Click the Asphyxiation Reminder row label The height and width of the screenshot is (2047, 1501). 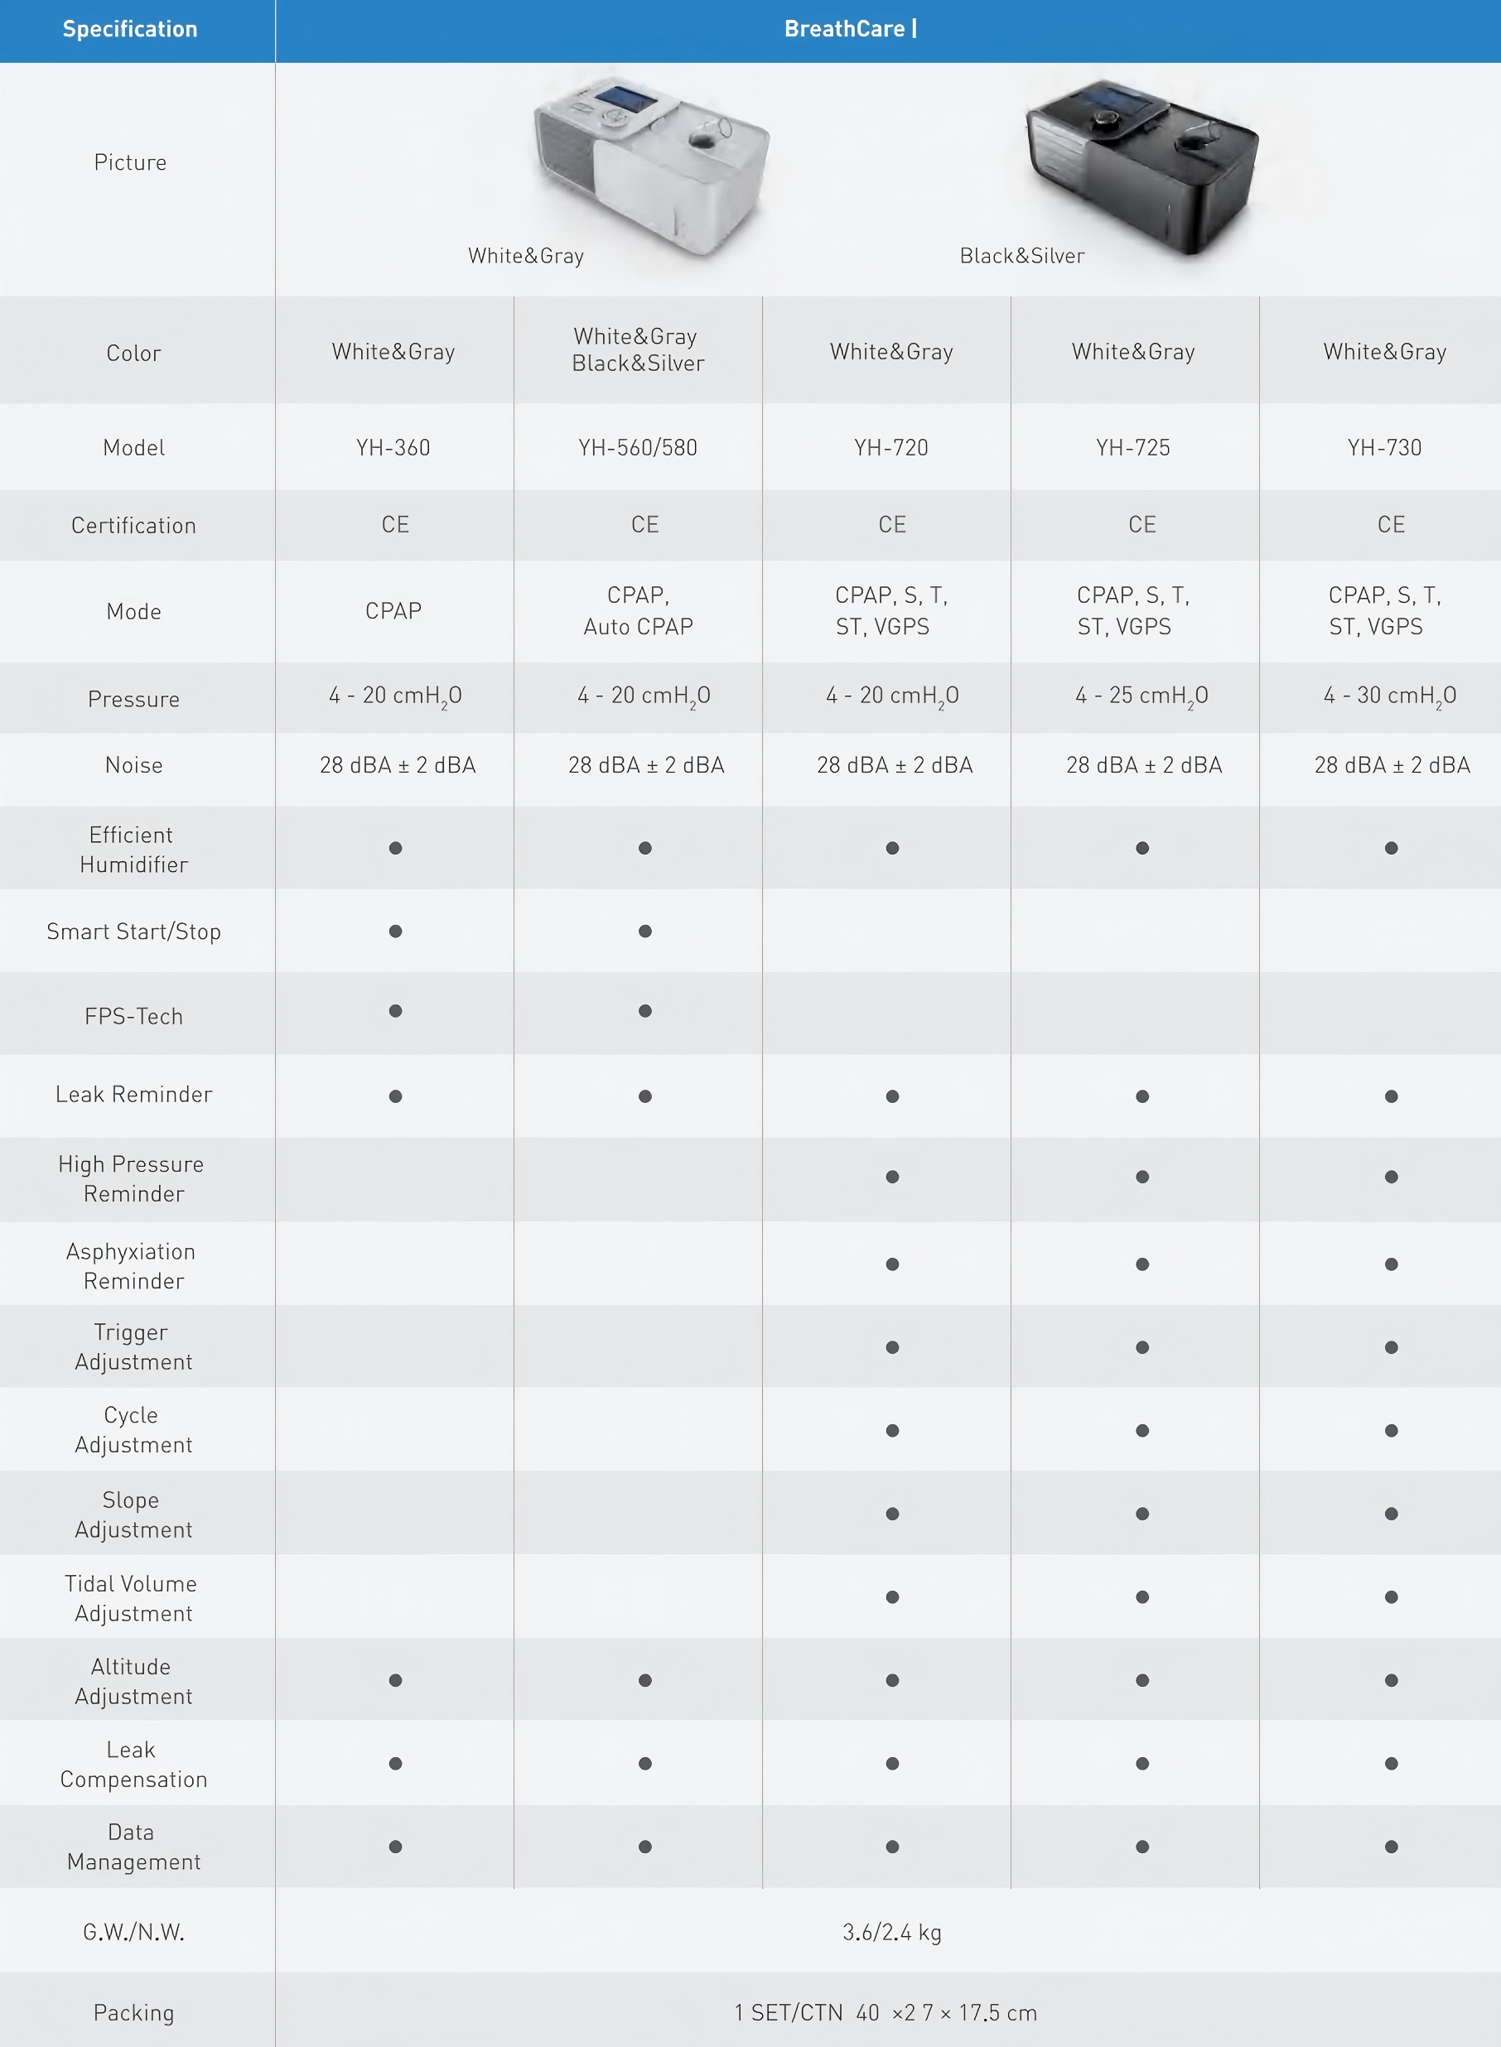[x=132, y=1266]
